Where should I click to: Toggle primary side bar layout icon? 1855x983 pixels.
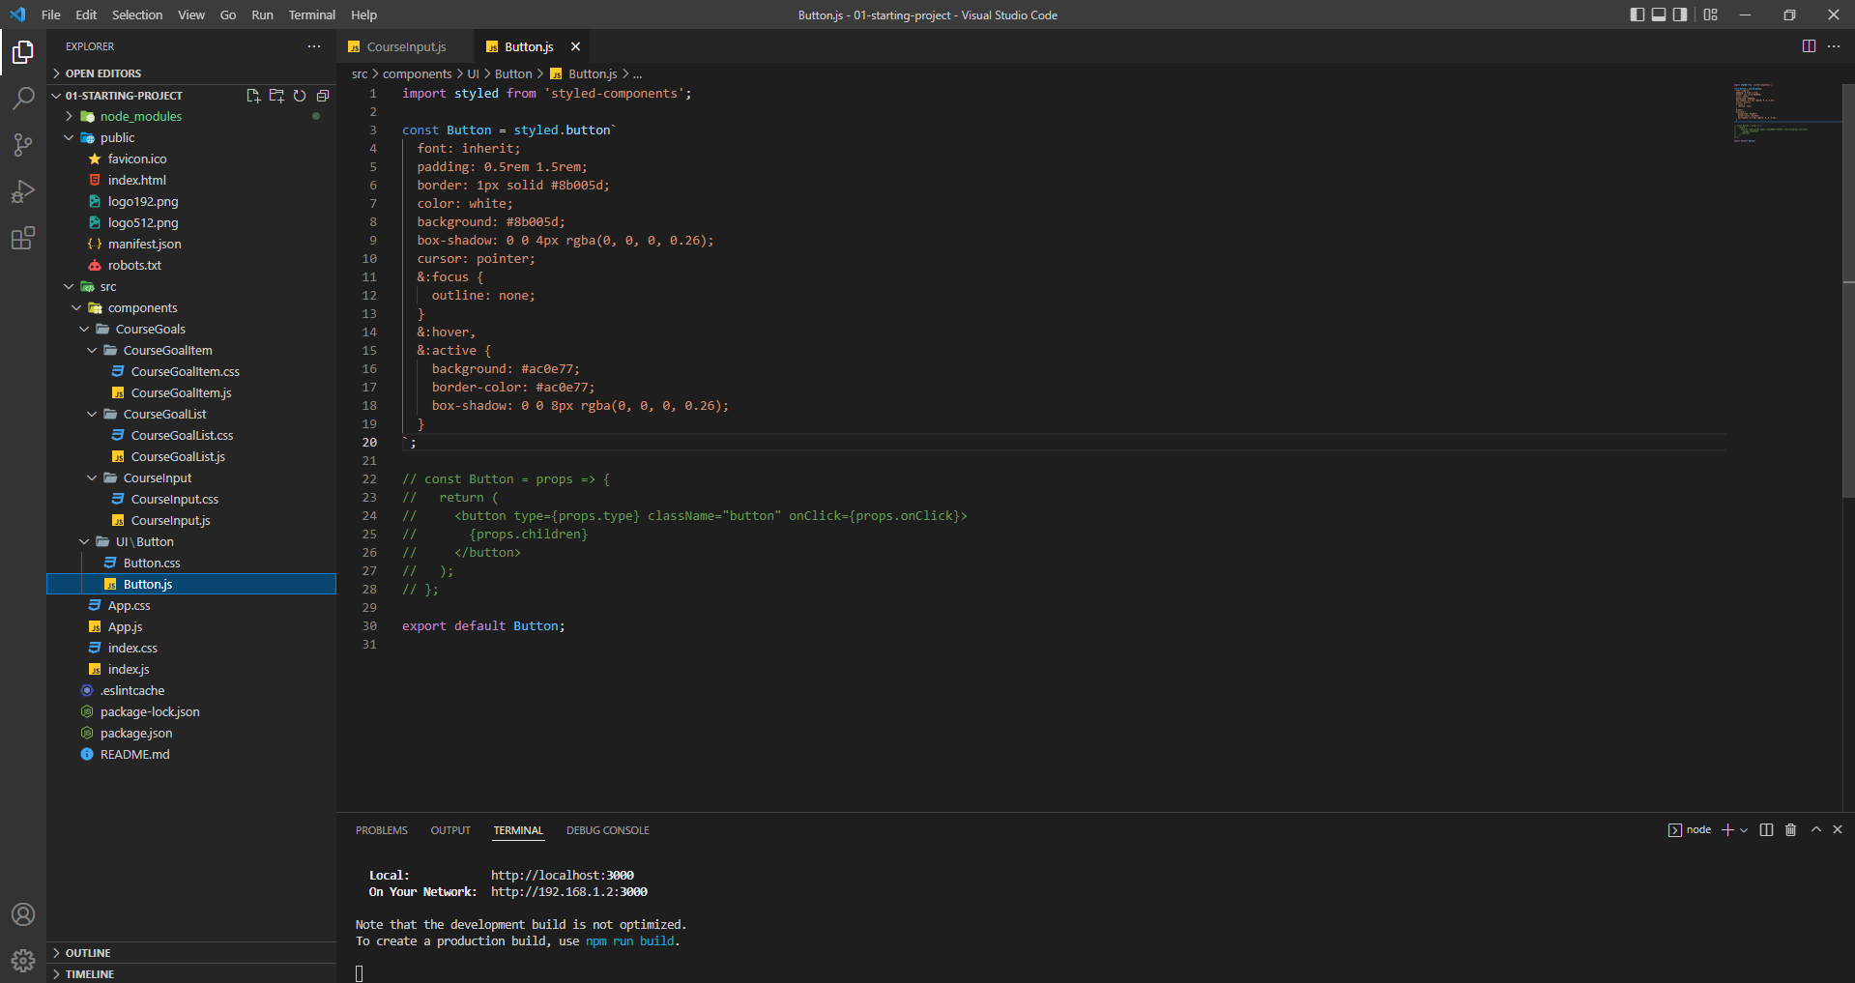pos(1637,14)
